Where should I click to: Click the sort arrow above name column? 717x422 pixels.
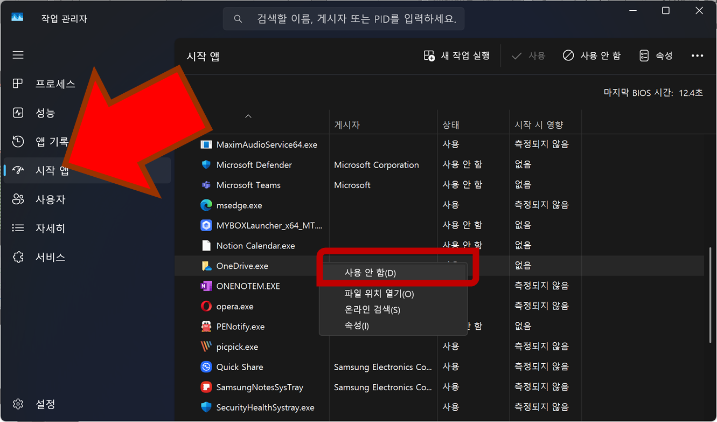point(248,116)
